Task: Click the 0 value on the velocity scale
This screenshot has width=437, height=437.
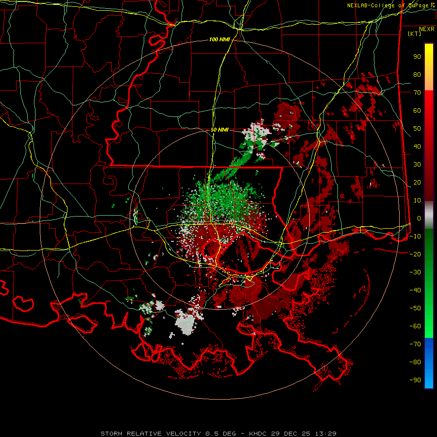Action: click(419, 218)
